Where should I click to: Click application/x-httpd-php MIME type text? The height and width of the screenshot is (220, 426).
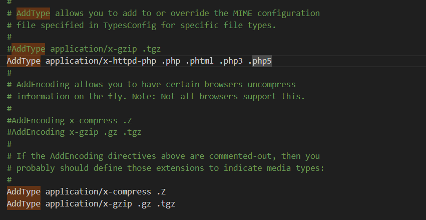coord(101,61)
